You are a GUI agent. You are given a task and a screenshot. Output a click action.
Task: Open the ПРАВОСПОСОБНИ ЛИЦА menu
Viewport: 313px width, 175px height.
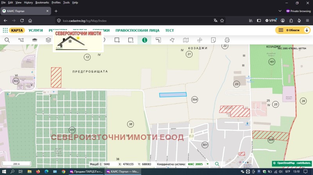pos(137,30)
